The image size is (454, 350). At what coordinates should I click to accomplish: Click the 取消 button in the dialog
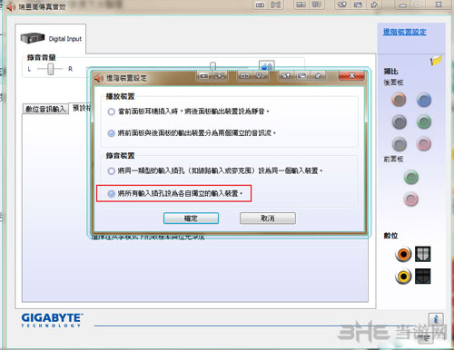click(268, 219)
